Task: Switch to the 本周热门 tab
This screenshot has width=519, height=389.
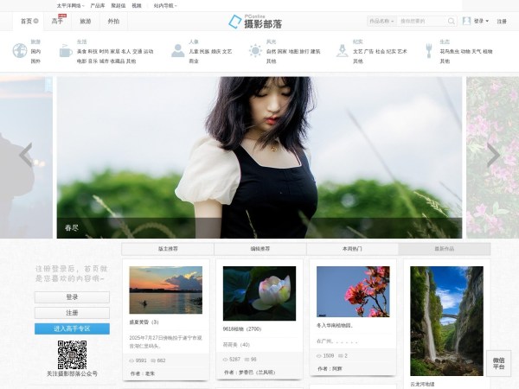Action: pyautogui.click(x=352, y=249)
